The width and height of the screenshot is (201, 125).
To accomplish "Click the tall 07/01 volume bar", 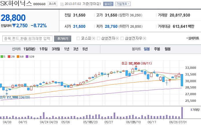I will coord(182,113).
